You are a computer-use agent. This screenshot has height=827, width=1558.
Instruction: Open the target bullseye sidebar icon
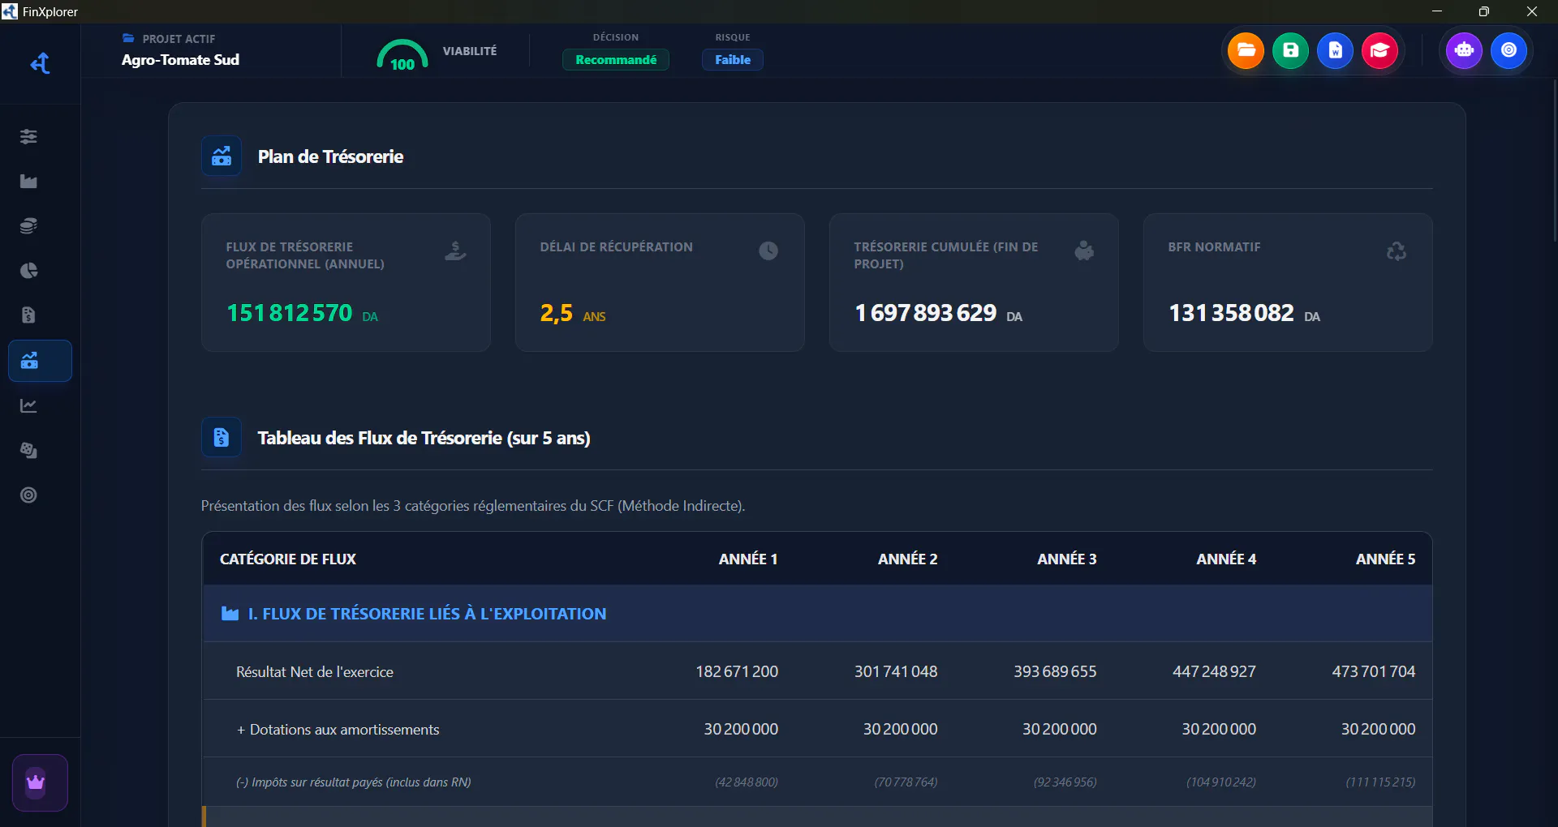28,495
